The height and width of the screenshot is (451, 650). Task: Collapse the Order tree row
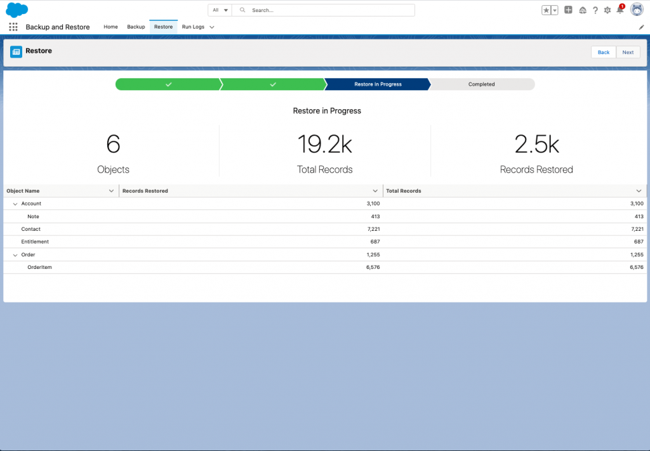pos(15,255)
